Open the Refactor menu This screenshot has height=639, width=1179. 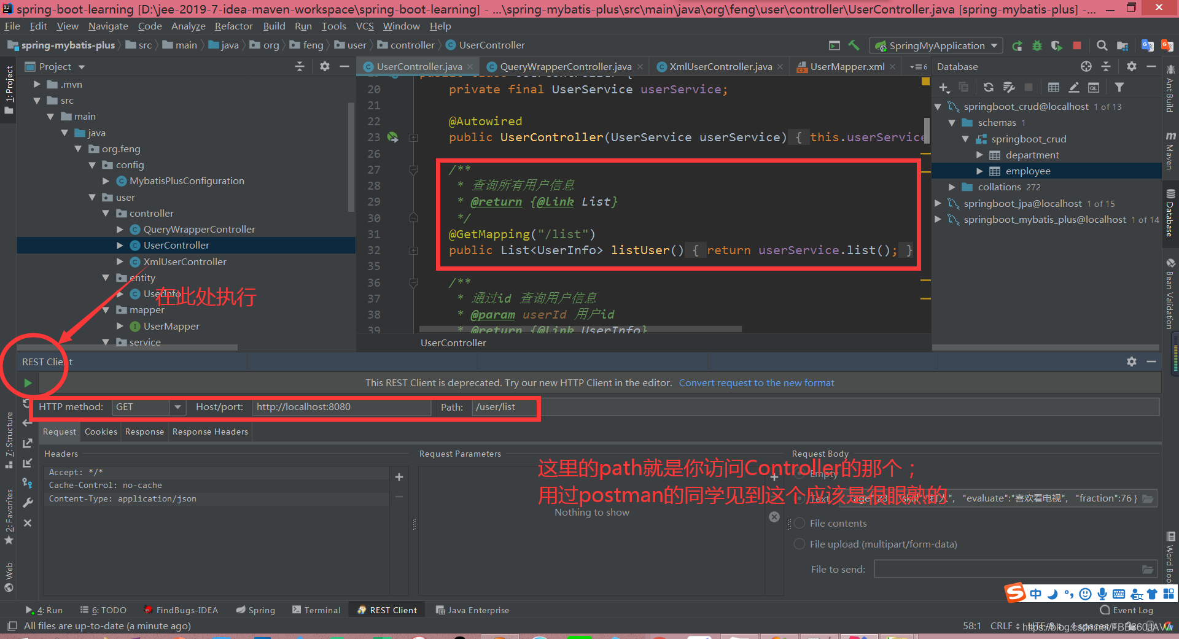pyautogui.click(x=233, y=26)
